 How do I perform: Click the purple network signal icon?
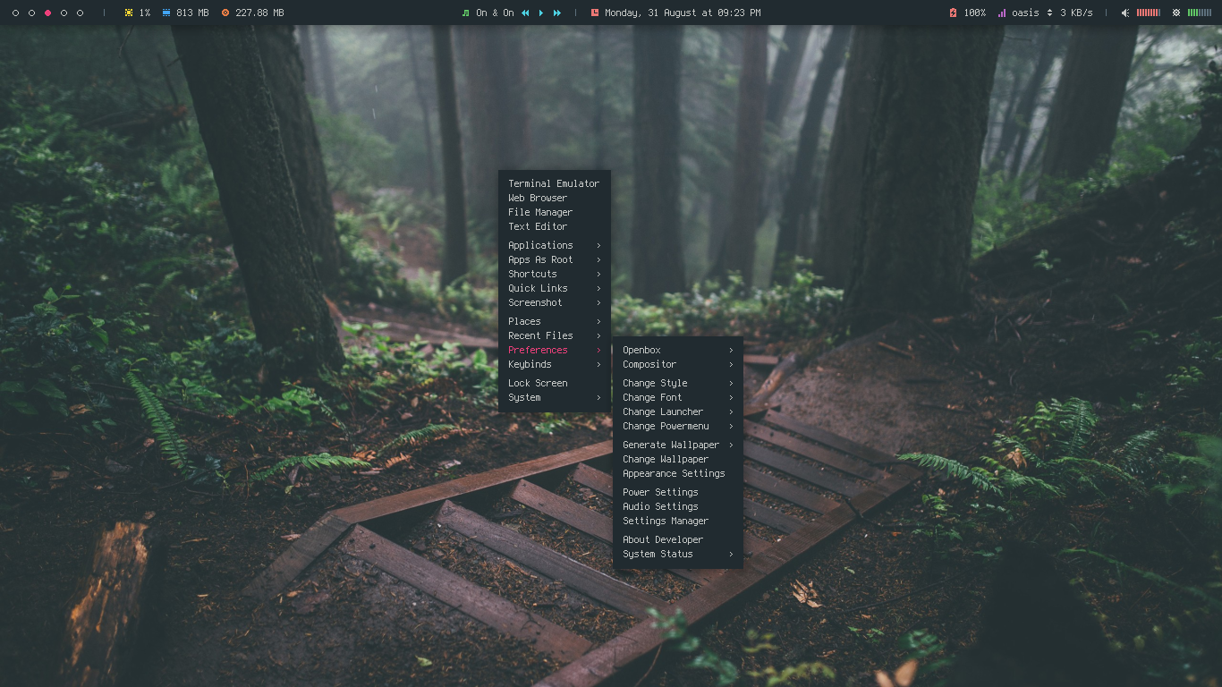click(1002, 13)
